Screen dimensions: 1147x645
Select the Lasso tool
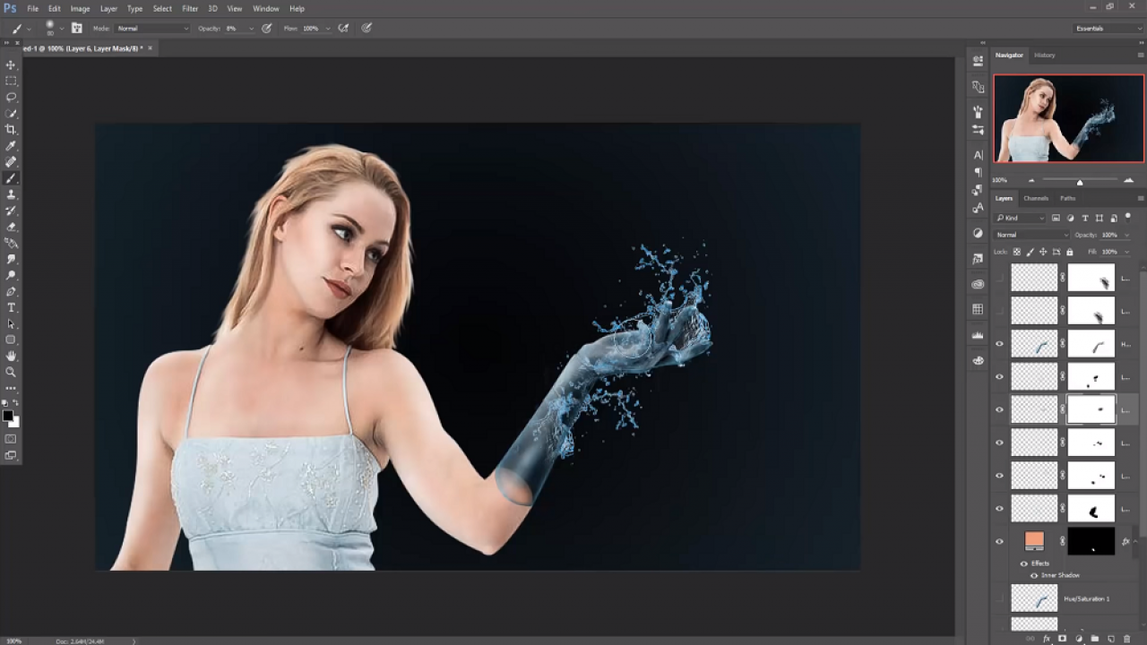(11, 97)
